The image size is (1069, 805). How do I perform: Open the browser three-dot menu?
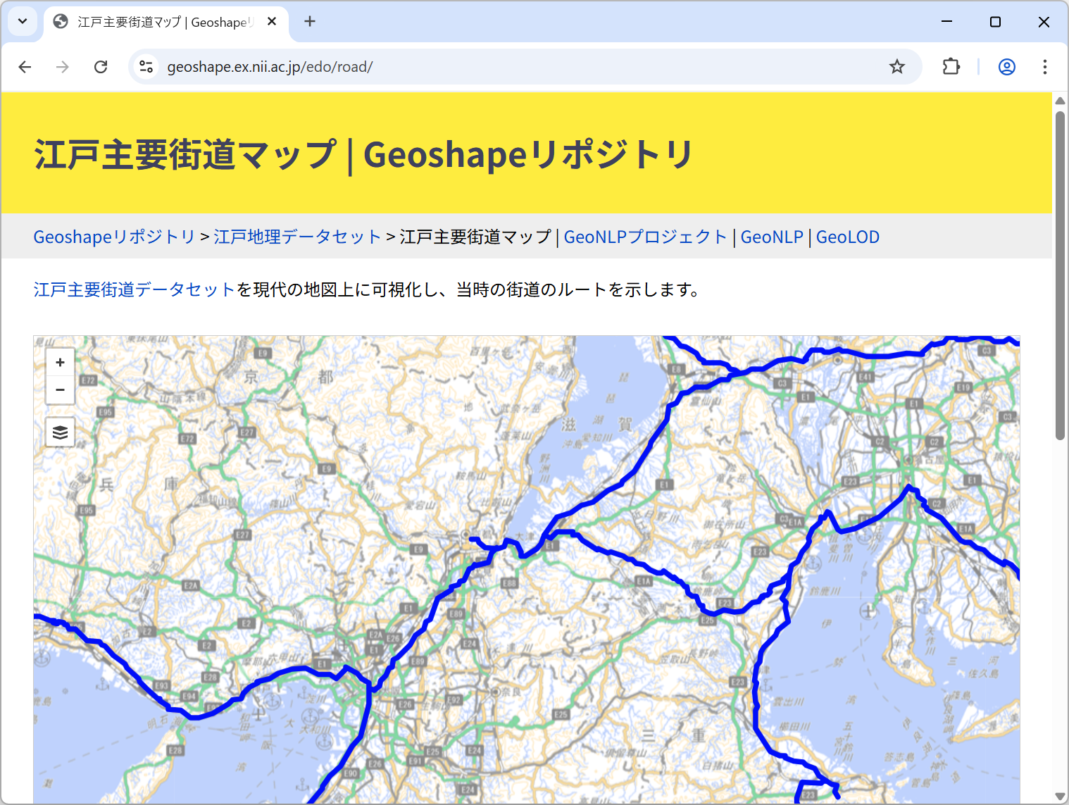tap(1045, 66)
